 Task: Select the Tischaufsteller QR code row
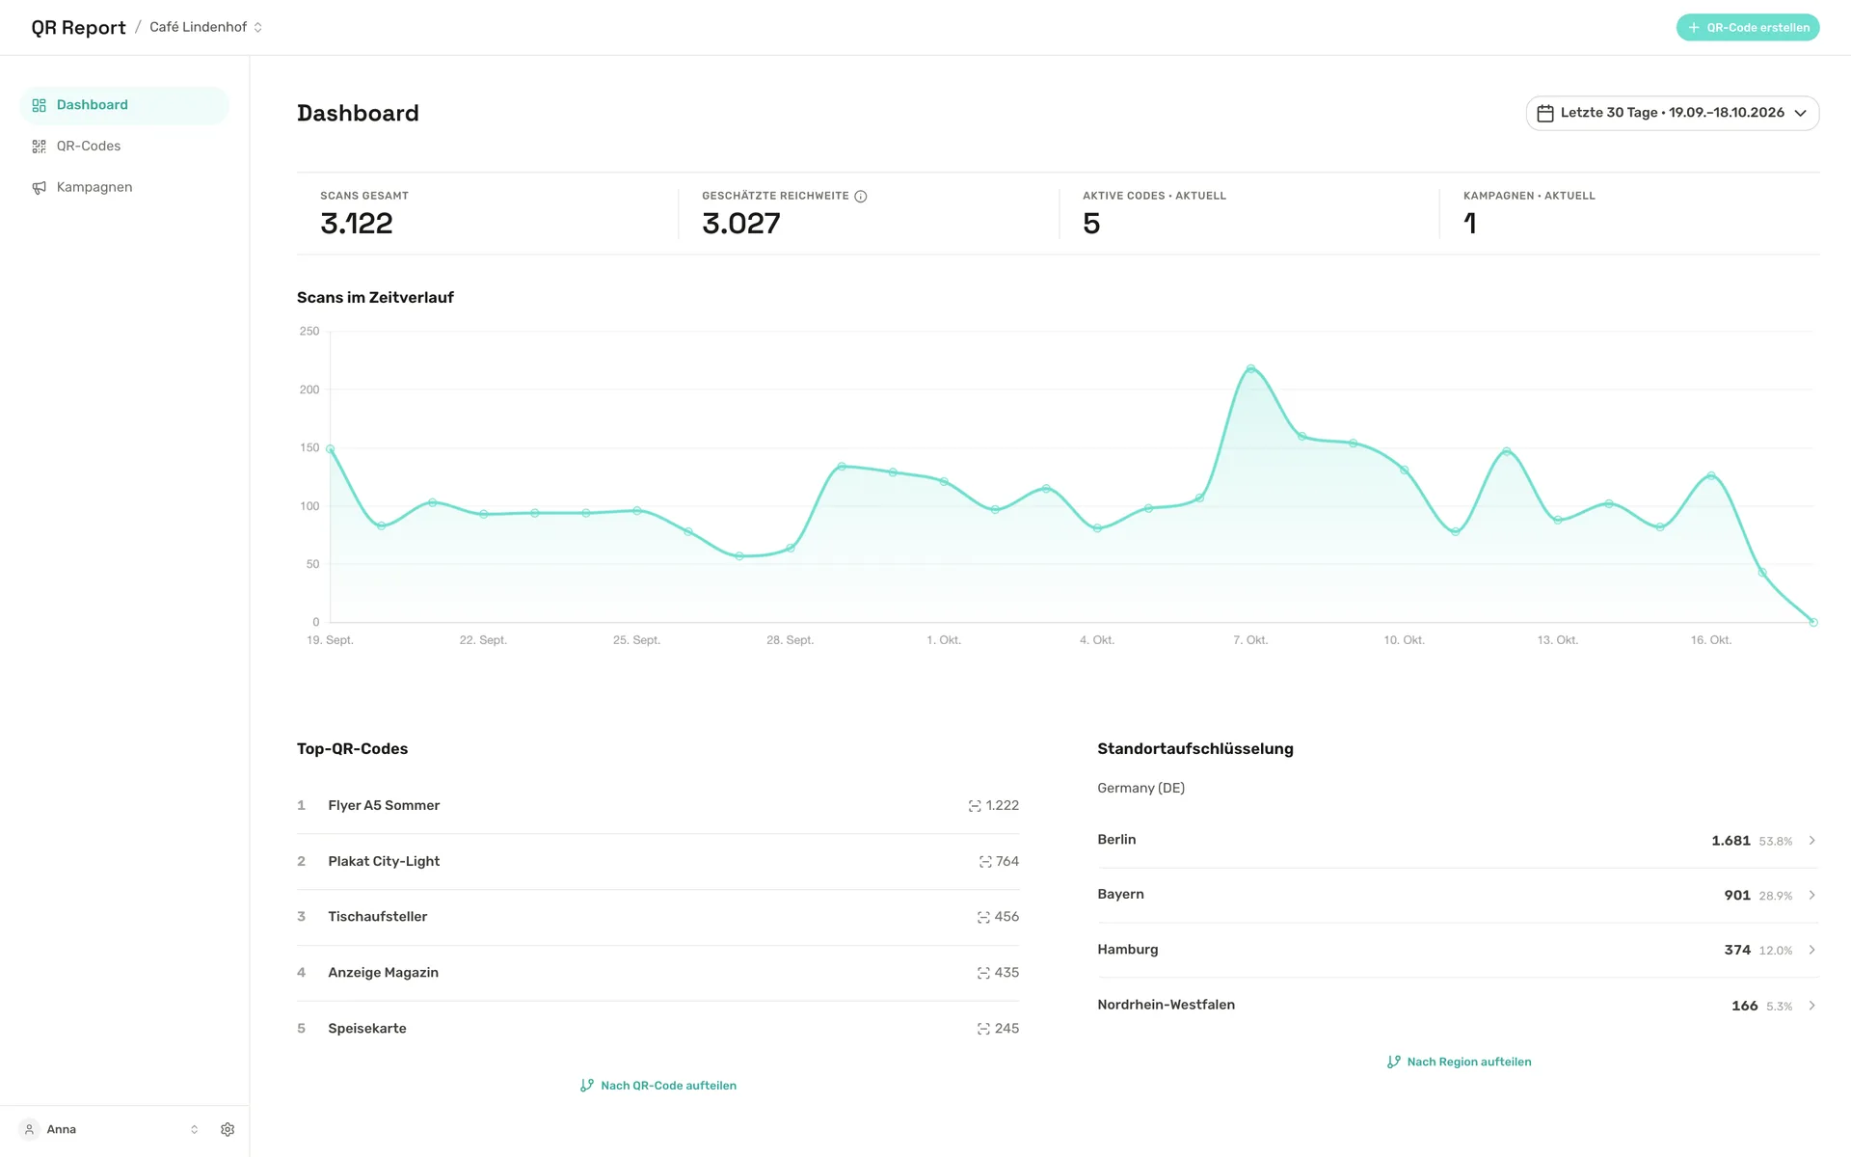pos(657,917)
